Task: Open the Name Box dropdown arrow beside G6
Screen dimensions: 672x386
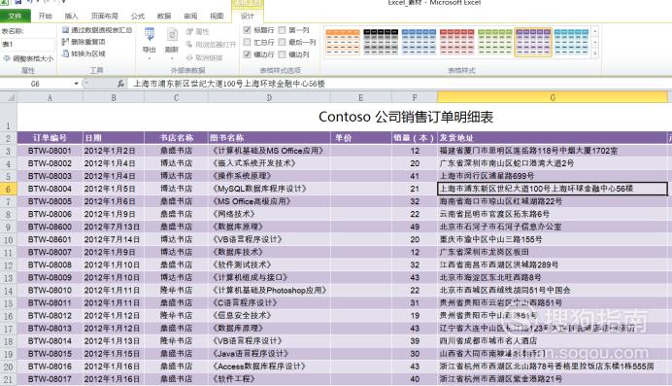Action: [x=77, y=84]
